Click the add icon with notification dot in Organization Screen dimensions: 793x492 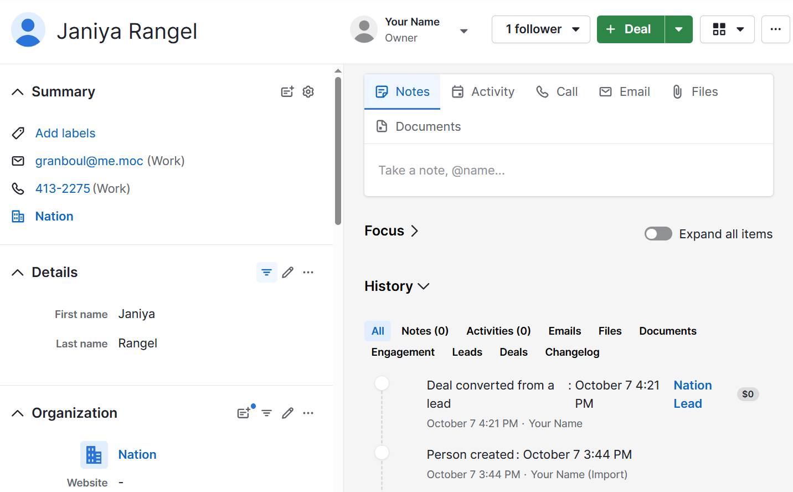point(244,413)
